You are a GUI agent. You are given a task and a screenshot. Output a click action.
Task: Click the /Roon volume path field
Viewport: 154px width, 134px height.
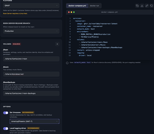click(x=31, y=59)
